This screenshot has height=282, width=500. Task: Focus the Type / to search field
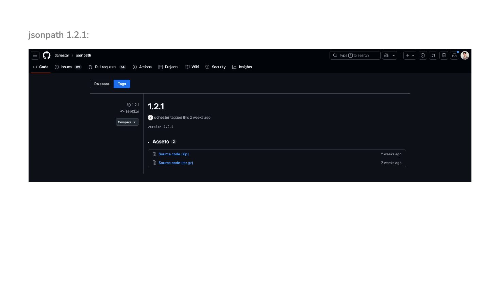355,55
